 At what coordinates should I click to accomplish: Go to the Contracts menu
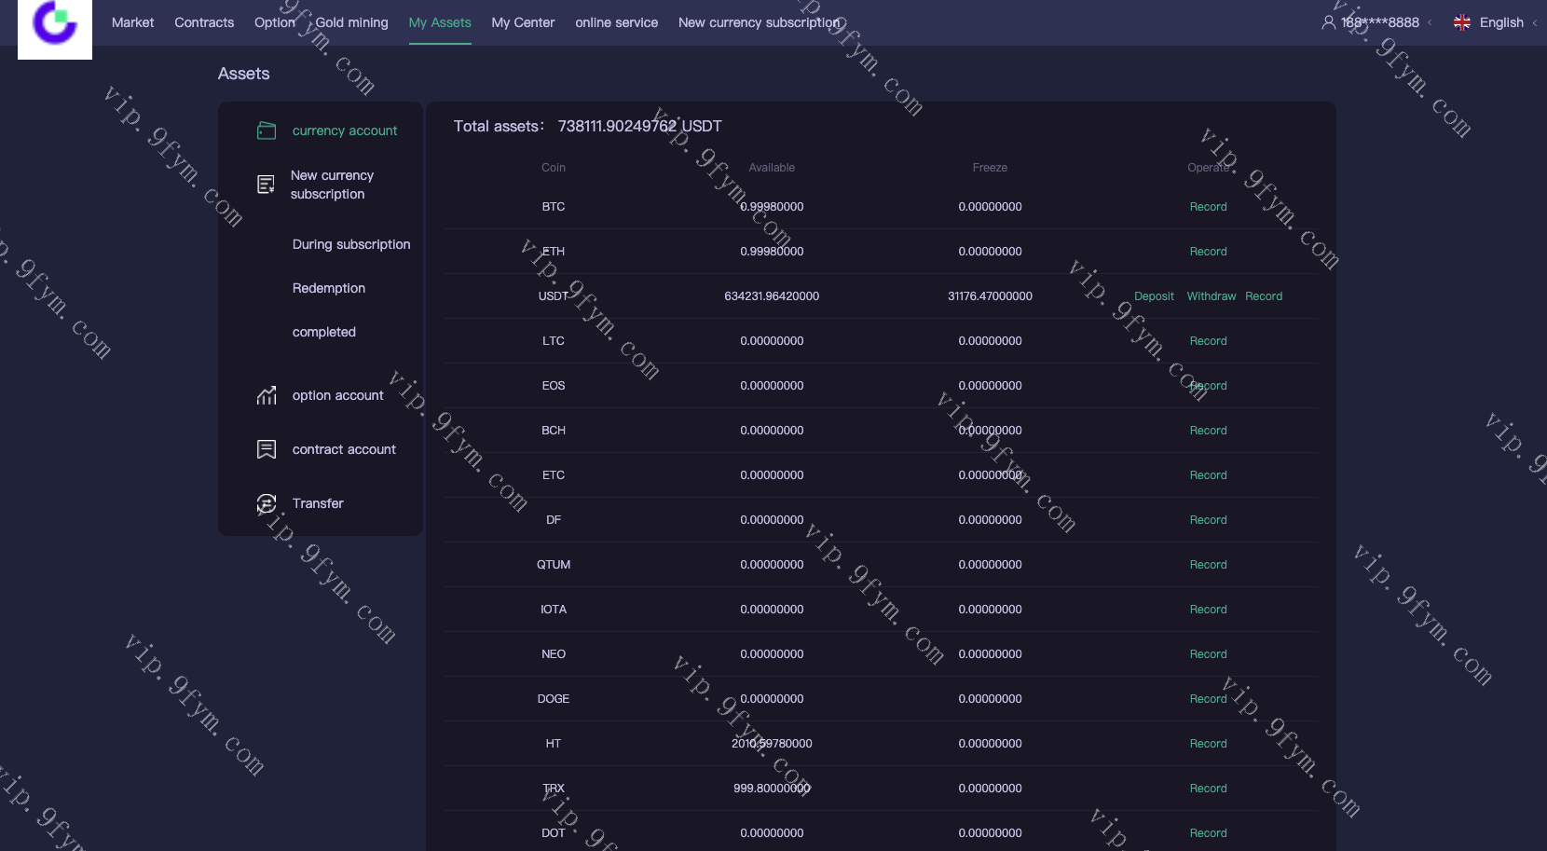(204, 22)
